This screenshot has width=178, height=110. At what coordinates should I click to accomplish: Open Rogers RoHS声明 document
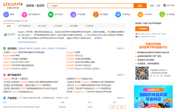point(11,55)
